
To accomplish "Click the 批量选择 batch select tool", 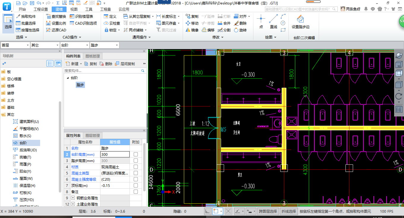I will click(26, 23).
